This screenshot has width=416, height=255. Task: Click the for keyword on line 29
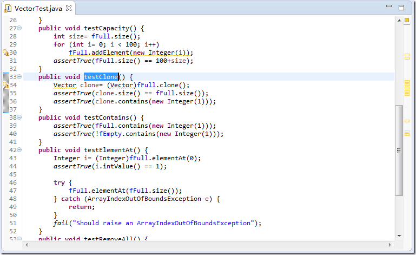[59, 44]
